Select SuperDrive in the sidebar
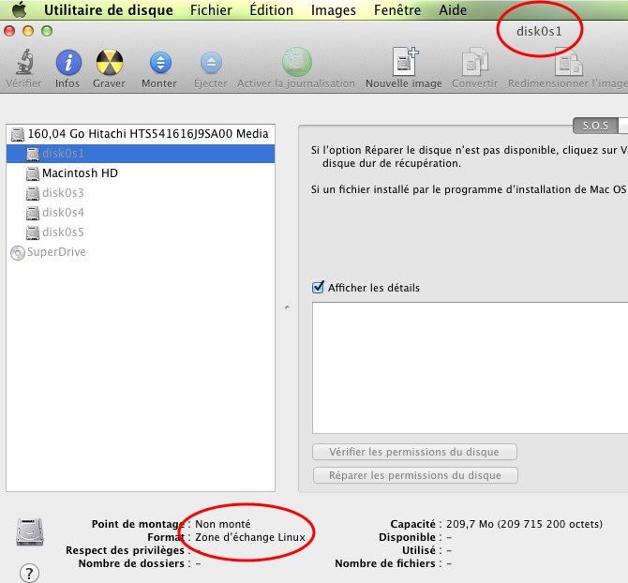 tap(56, 252)
